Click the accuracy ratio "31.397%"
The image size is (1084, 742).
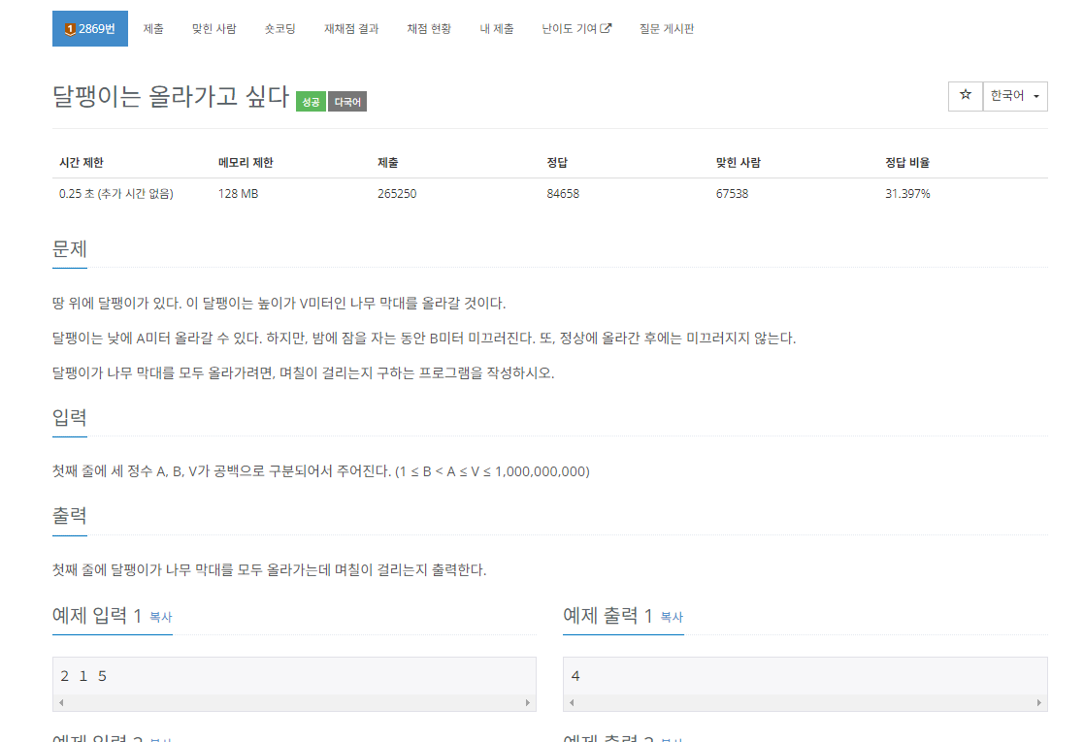tap(907, 194)
